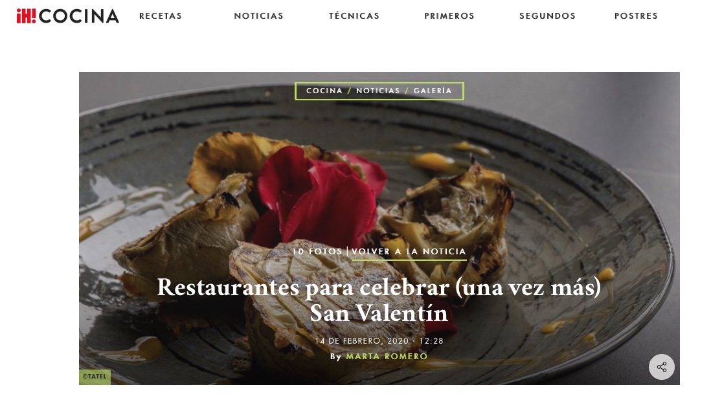The image size is (711, 409).
Task: Click the Galería breadcrumb link
Action: point(433,91)
